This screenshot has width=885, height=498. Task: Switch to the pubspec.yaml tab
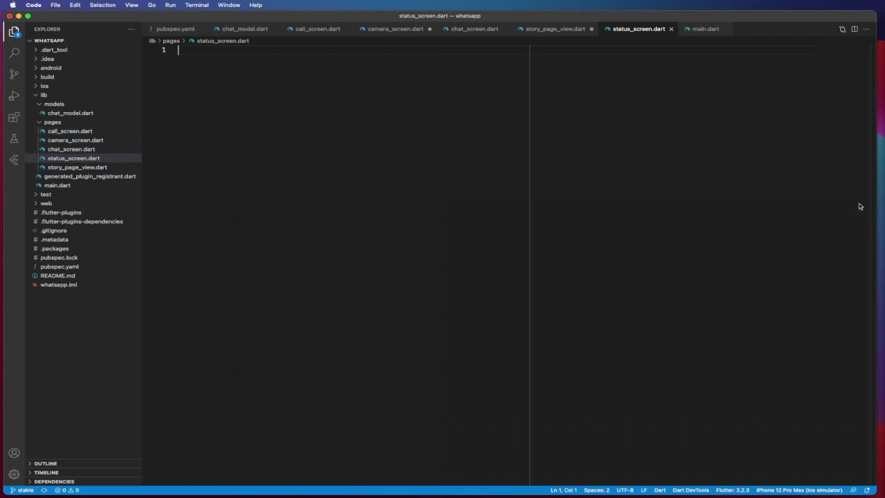click(175, 29)
